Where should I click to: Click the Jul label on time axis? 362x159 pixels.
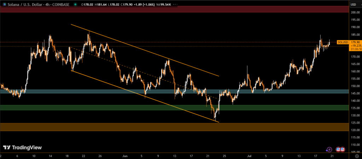[250, 155]
